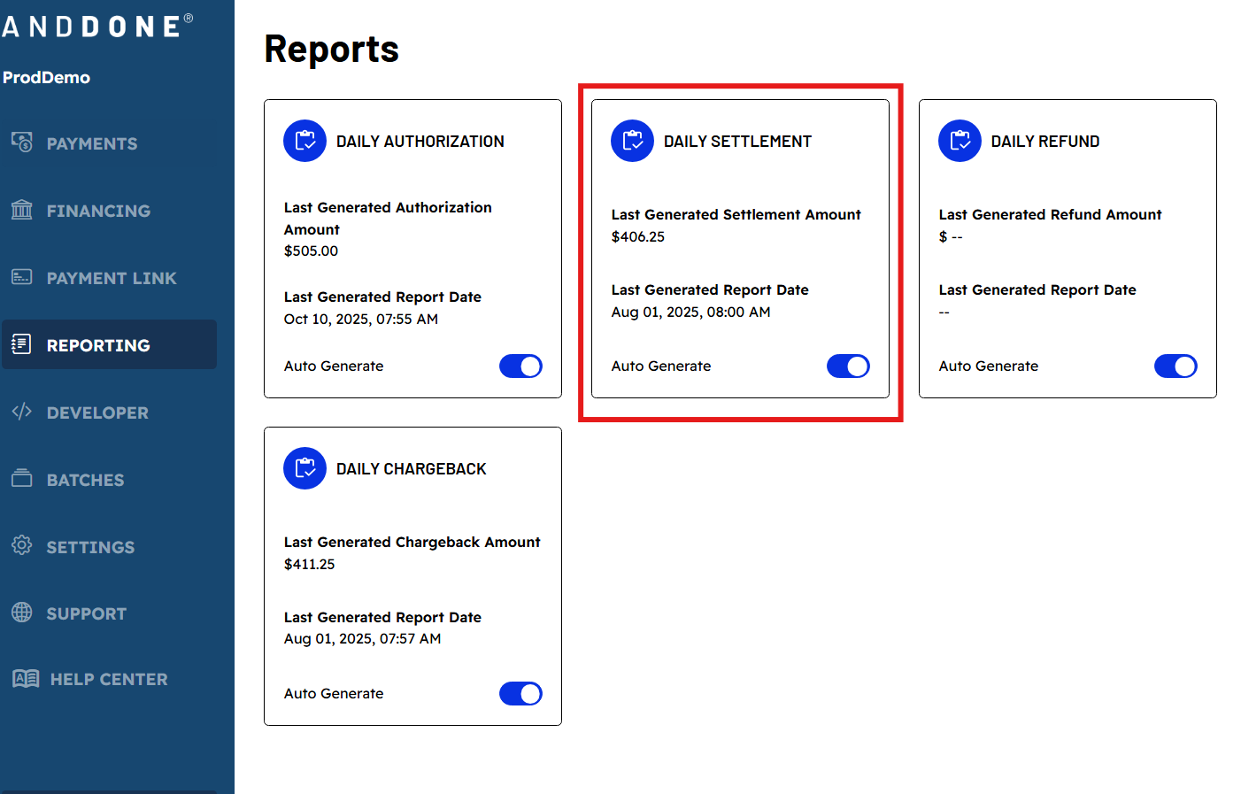Screen dimensions: 1241x794
Task: Open the Daily Authorization report title
Action: 420,142
